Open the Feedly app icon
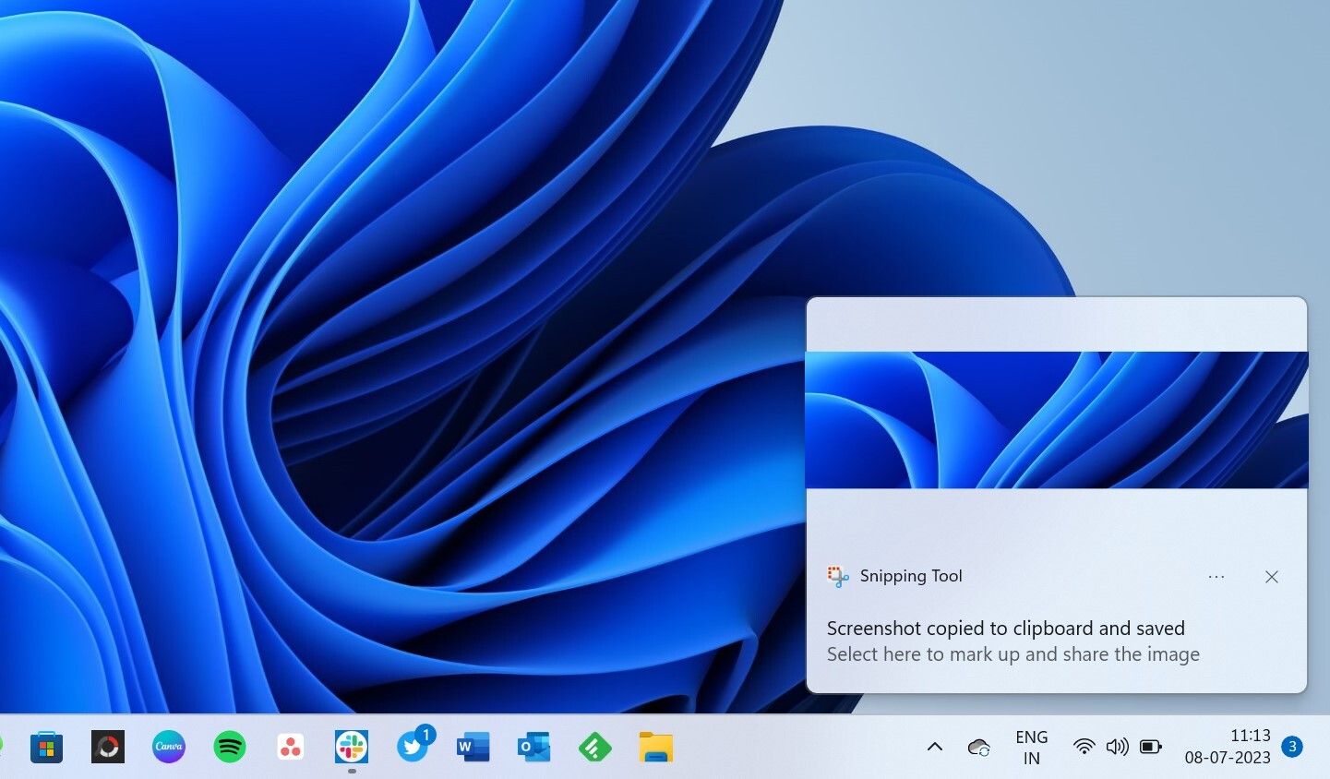Viewport: 1330px width, 779px height. pos(595,747)
